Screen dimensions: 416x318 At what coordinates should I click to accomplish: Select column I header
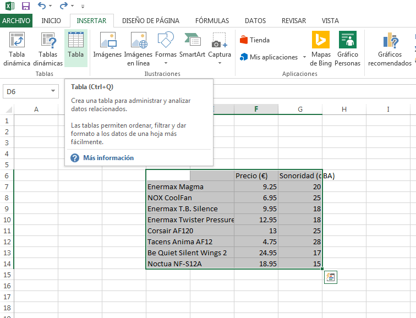point(388,109)
